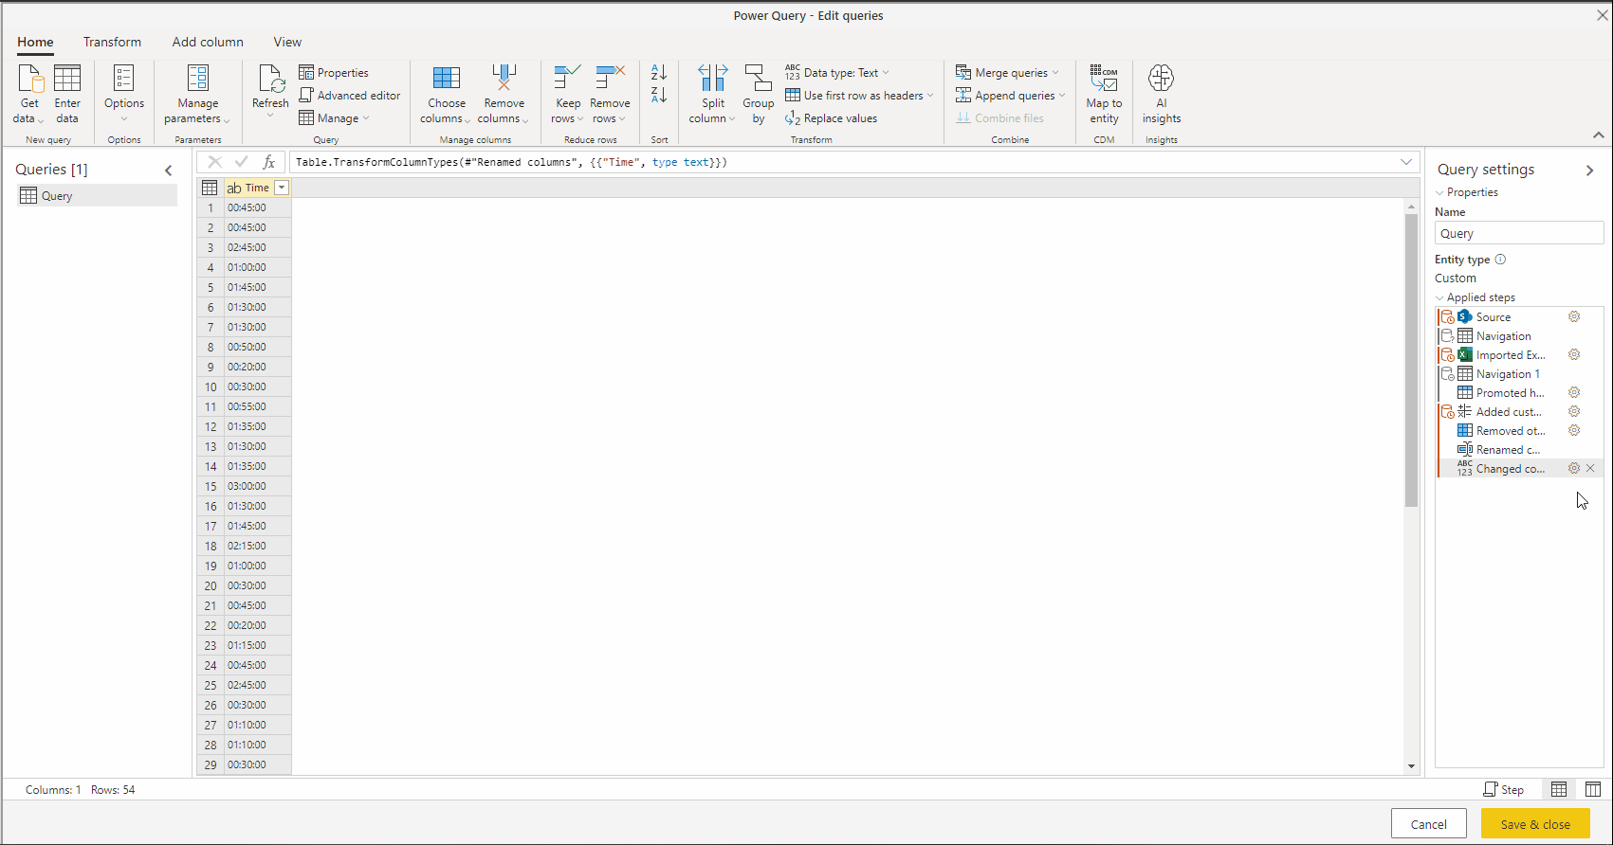Open query Properties from the ribbon
Image resolution: width=1613 pixels, height=845 pixels.
pyautogui.click(x=334, y=73)
